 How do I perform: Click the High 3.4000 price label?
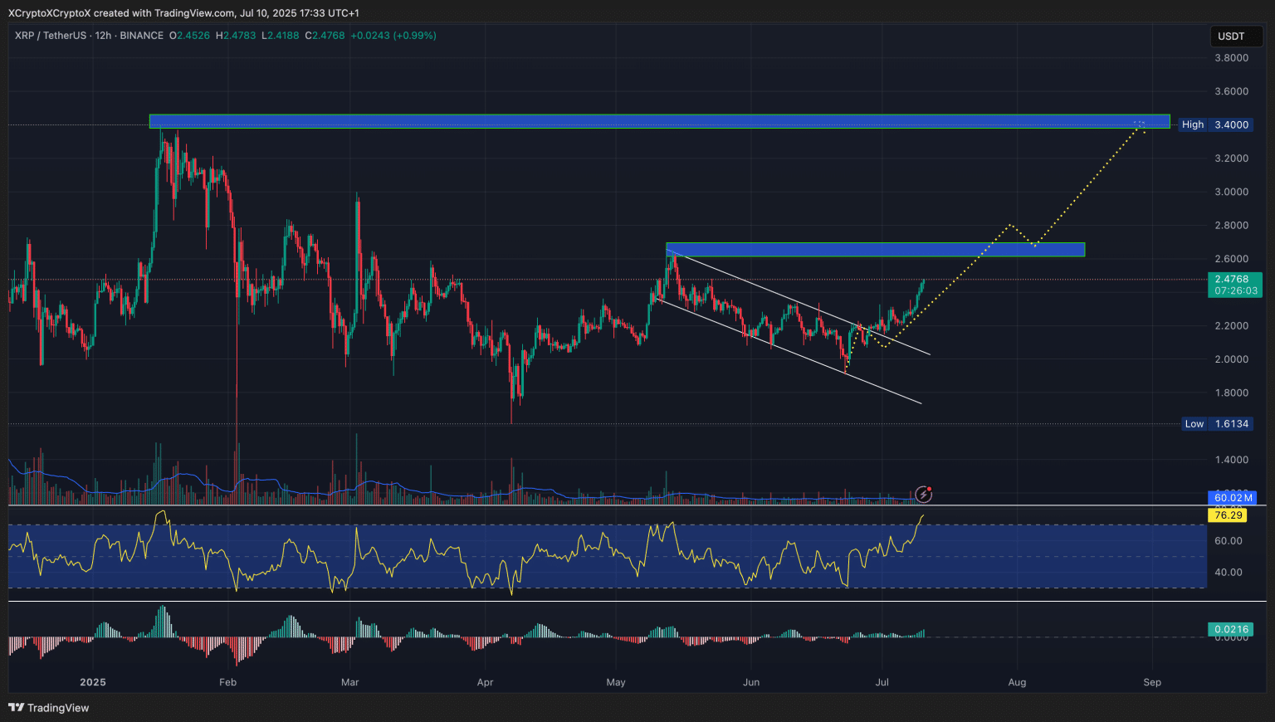(x=1217, y=124)
